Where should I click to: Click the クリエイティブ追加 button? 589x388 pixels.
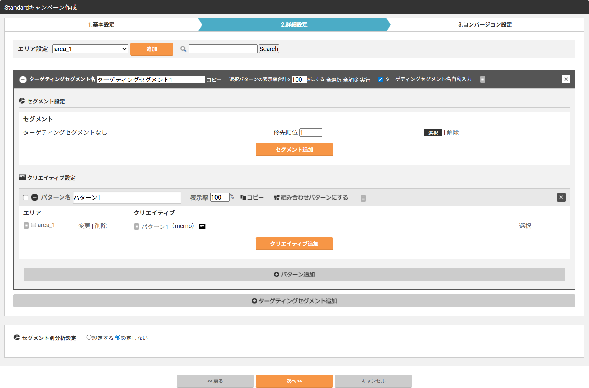point(294,244)
